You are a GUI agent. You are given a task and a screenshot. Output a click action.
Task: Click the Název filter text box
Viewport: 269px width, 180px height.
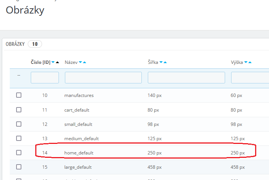[103, 77]
